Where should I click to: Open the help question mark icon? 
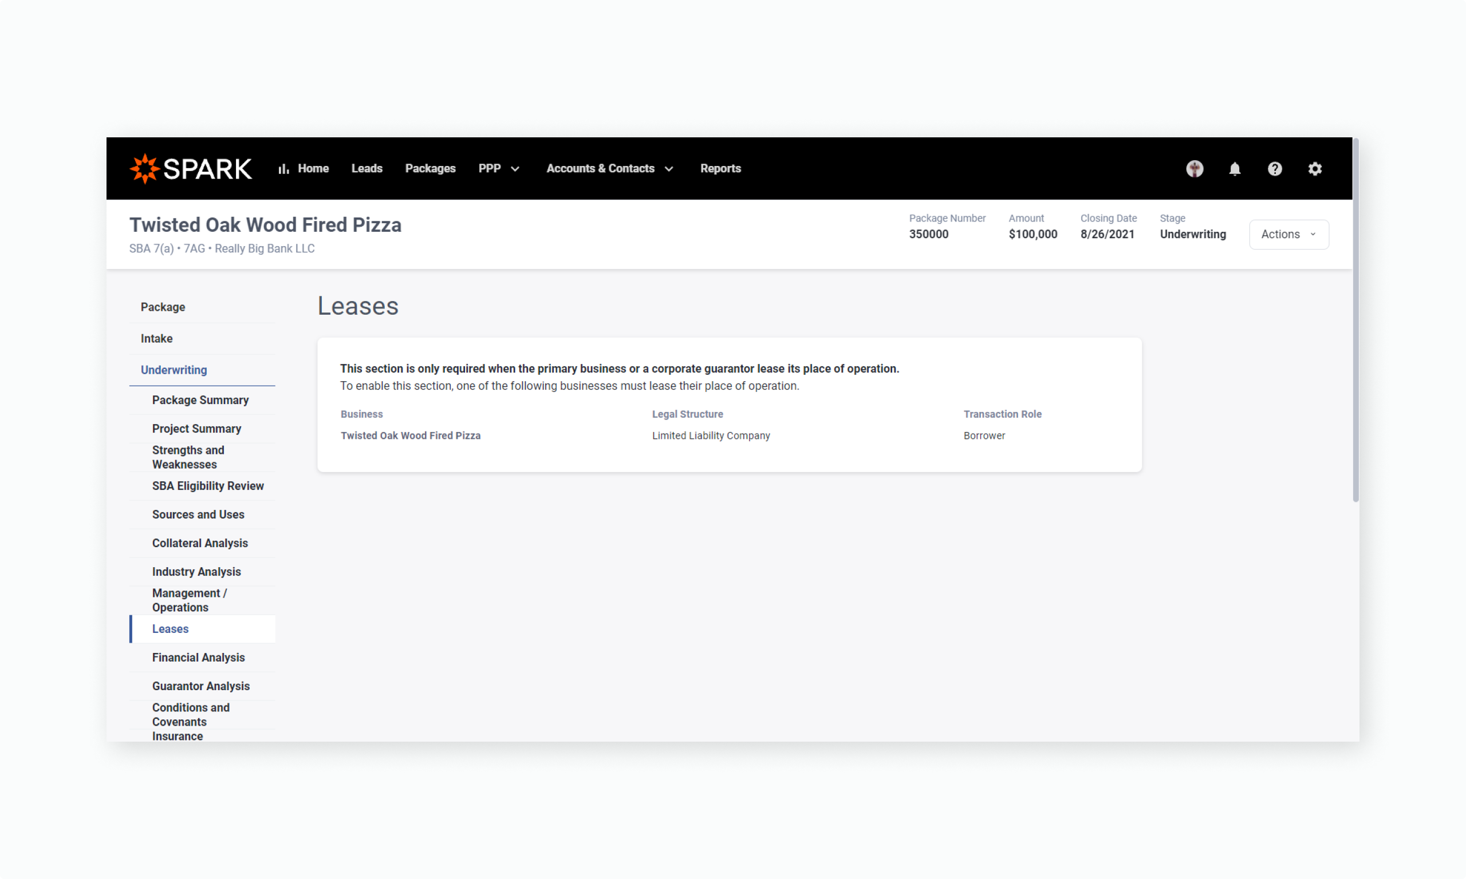1274,169
